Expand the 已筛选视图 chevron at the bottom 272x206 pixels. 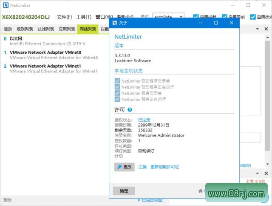coord(139,200)
